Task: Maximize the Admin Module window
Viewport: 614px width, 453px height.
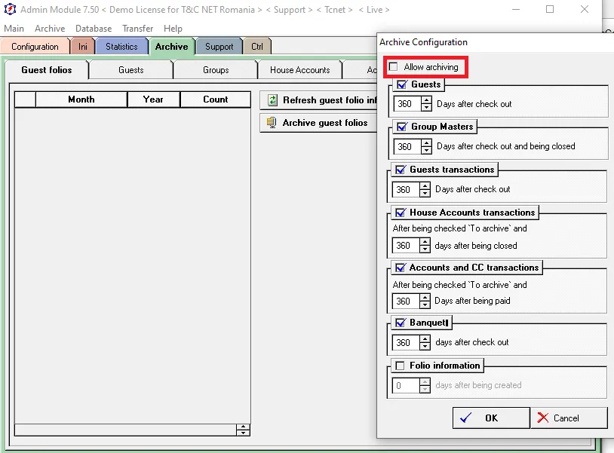Action: pos(550,9)
